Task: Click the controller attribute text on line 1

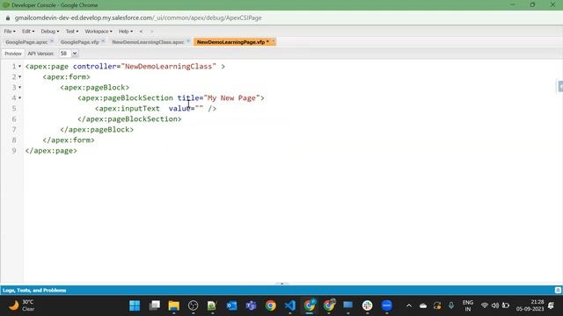Action: [95, 67]
